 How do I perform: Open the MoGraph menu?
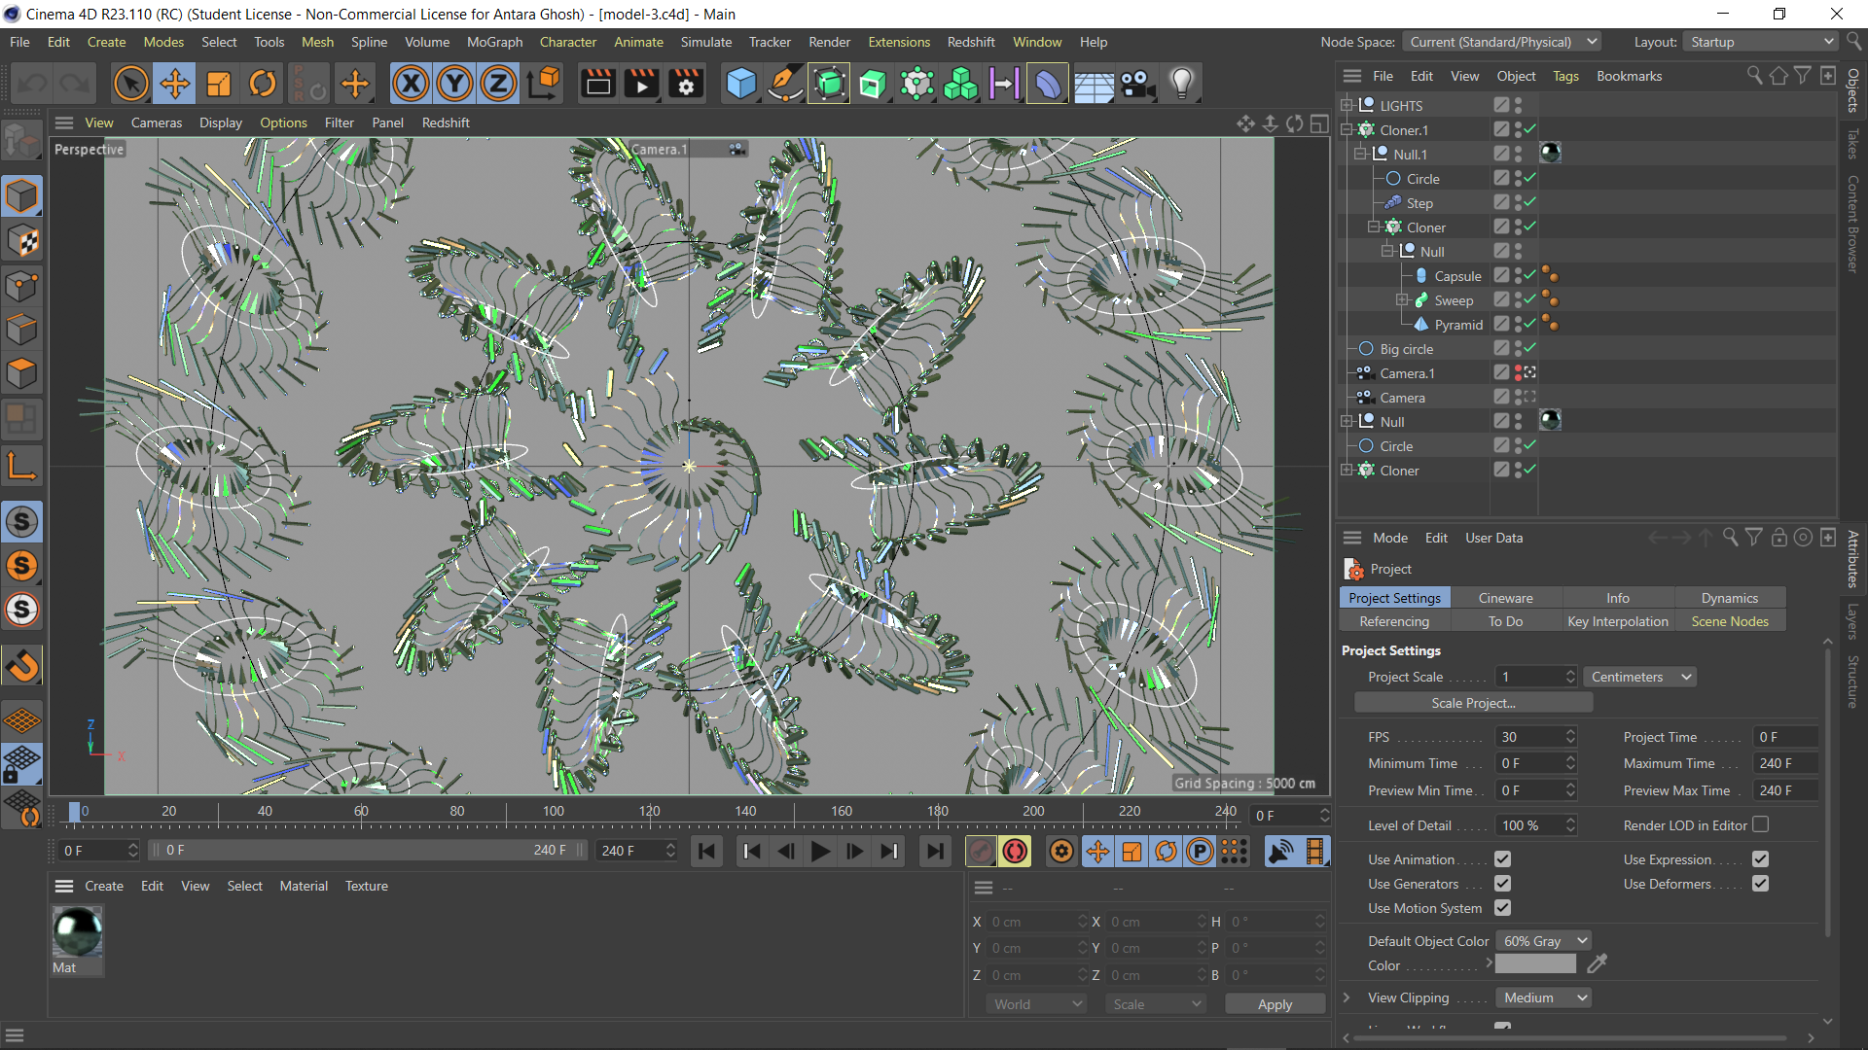coord(494,42)
